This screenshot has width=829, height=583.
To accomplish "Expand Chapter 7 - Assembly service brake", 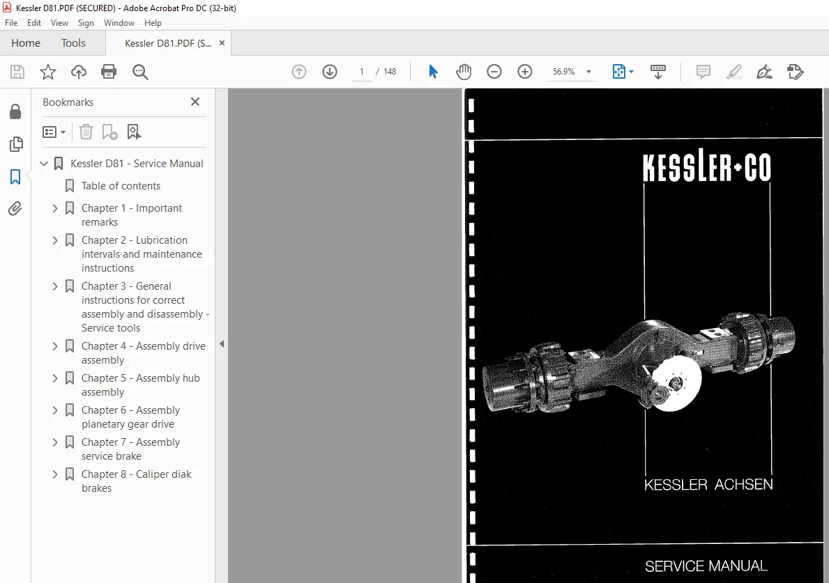I will click(55, 442).
